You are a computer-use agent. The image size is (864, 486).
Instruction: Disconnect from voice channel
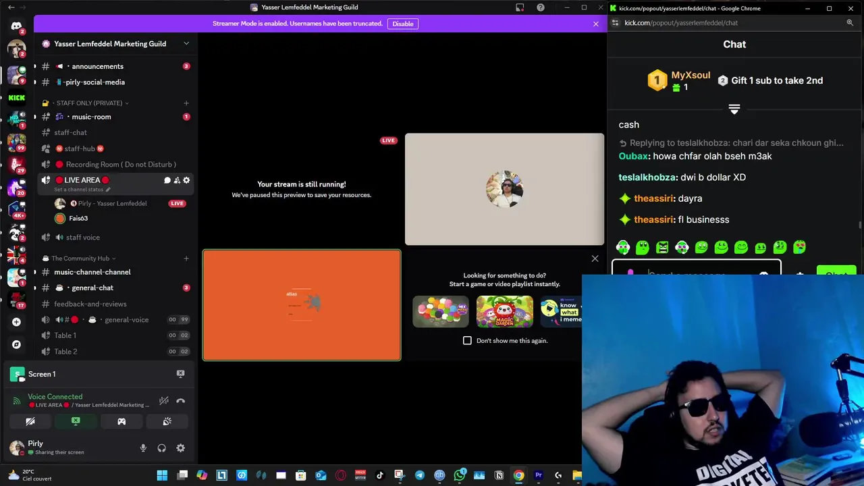[180, 401]
